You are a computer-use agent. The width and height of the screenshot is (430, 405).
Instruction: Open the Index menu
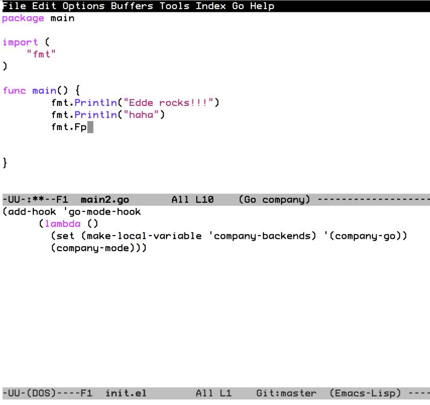(211, 6)
